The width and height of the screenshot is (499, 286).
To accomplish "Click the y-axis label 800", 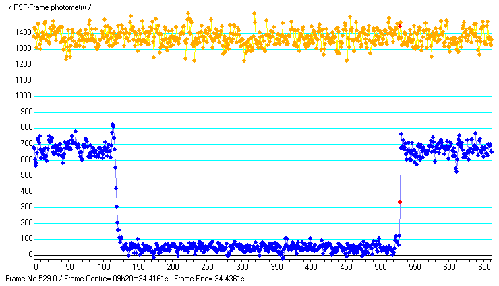I will pyautogui.click(x=26, y=128).
